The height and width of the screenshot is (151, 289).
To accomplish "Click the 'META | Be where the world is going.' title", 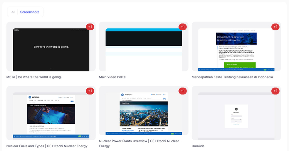I will point(34,77).
